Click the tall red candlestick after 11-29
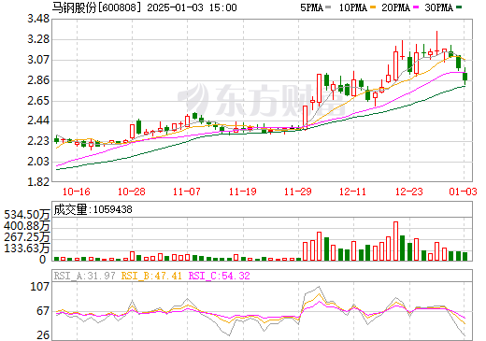 (319, 89)
